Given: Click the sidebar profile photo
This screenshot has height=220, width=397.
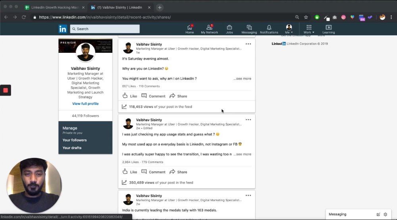Looking at the screenshot, I should coord(85,52).
